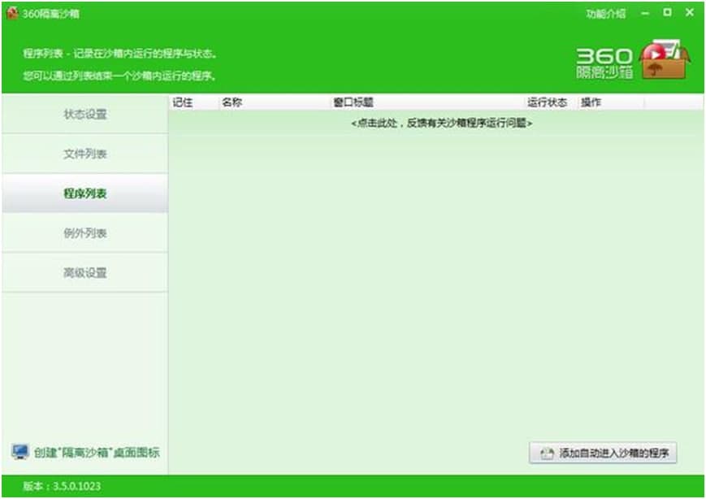
Task: Maximize the sandbox window
Action: tap(667, 13)
